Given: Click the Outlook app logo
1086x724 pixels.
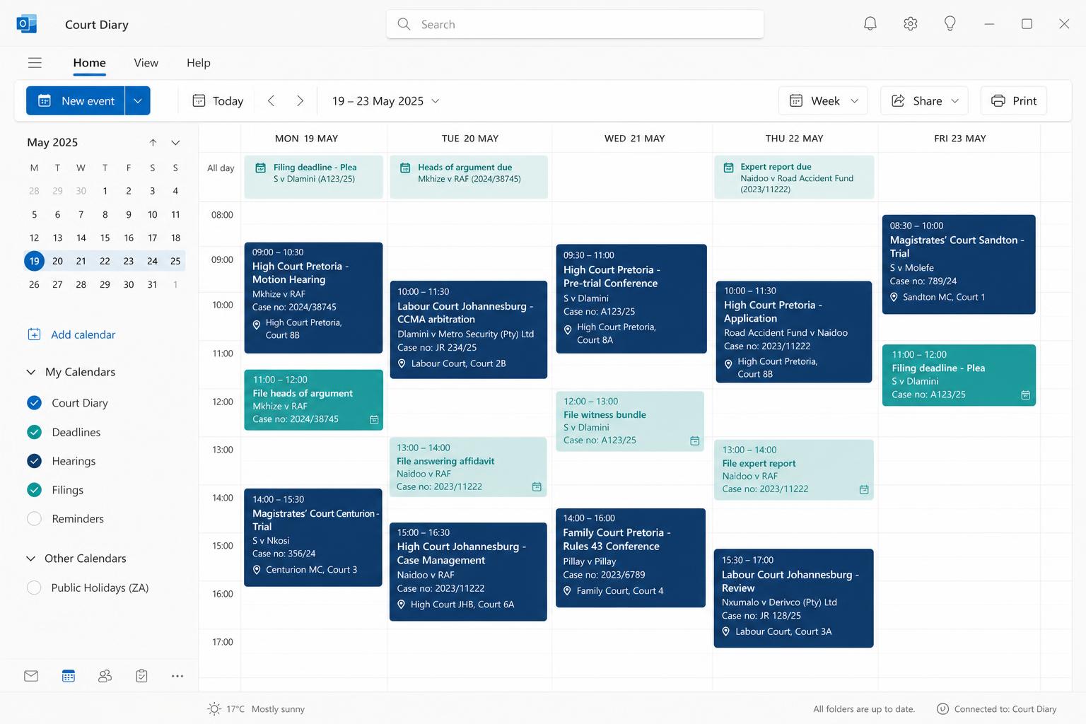Looking at the screenshot, I should (x=27, y=24).
